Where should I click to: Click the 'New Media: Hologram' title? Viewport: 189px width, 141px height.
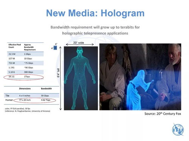[95, 13]
